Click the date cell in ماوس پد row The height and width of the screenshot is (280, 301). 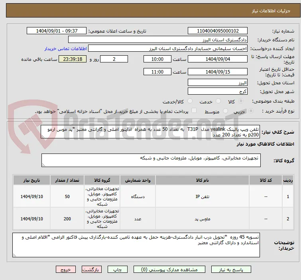tap(31, 219)
